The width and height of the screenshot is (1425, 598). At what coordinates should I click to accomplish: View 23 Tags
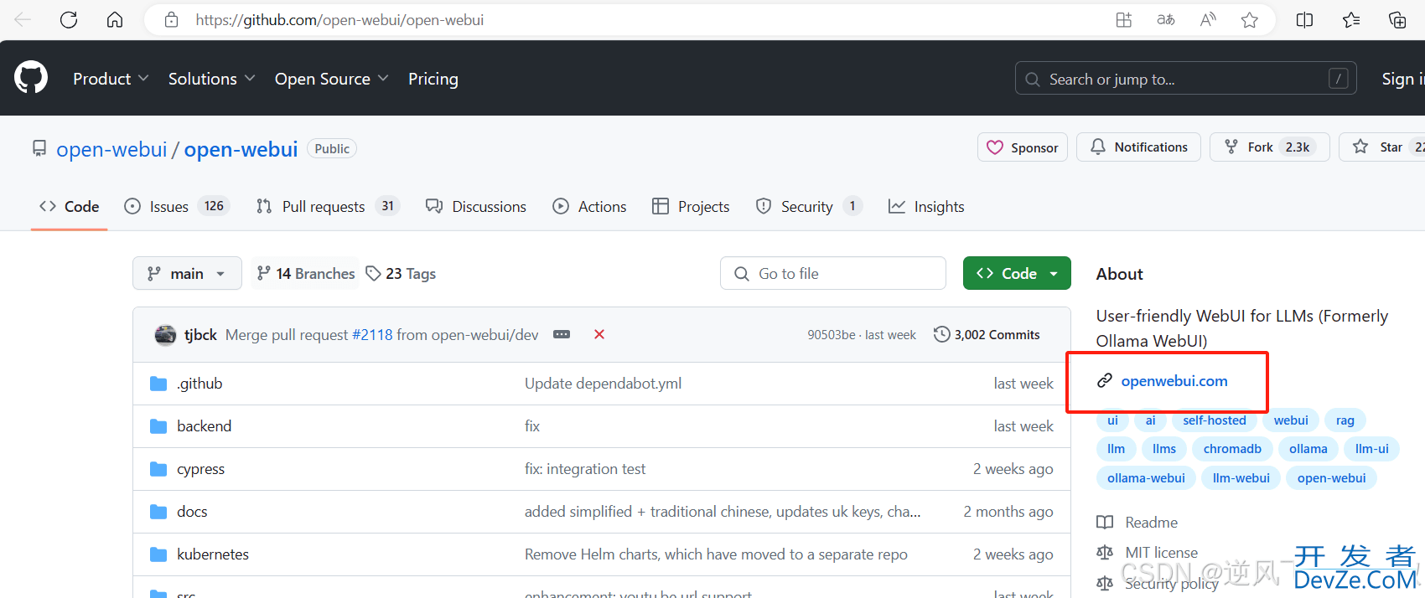401,274
